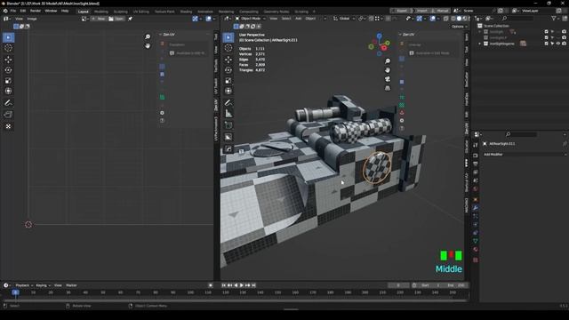Toggle render camera icon for IronSightIngame collection
This screenshot has height=320, width=569.
point(564,44)
